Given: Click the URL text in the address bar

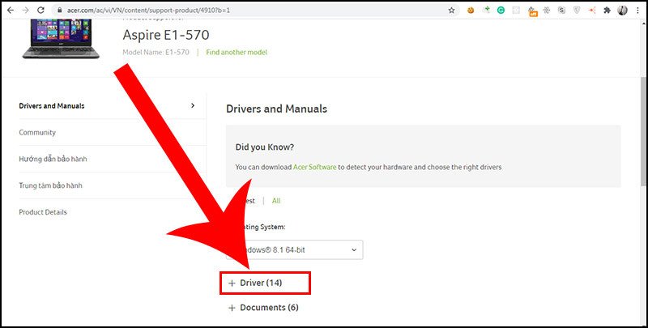Looking at the screenshot, I should [x=148, y=11].
